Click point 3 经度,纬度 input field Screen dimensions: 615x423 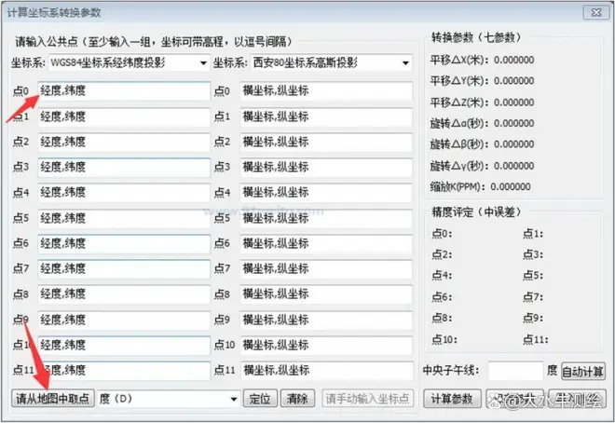click(x=123, y=167)
